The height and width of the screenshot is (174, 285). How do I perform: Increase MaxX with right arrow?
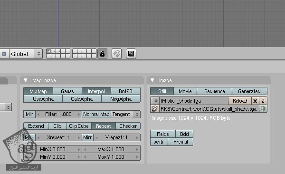[x=137, y=149]
